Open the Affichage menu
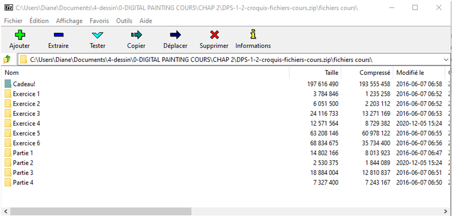453x217 pixels. (69, 21)
